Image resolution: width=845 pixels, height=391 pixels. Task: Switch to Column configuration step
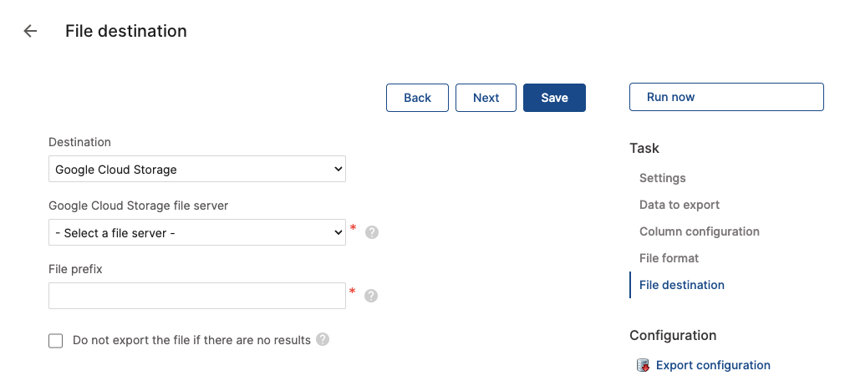point(699,231)
